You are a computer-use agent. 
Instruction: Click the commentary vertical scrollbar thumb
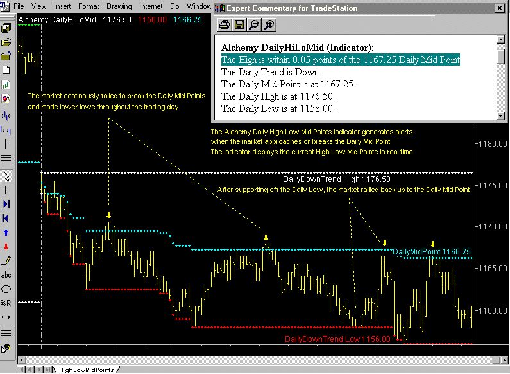(x=500, y=57)
